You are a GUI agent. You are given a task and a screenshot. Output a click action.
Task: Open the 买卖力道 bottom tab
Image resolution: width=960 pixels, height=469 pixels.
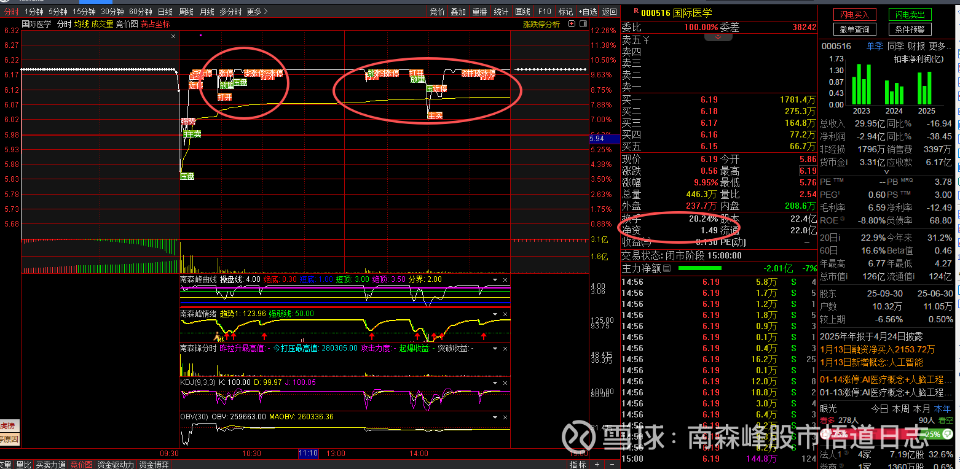(51, 465)
